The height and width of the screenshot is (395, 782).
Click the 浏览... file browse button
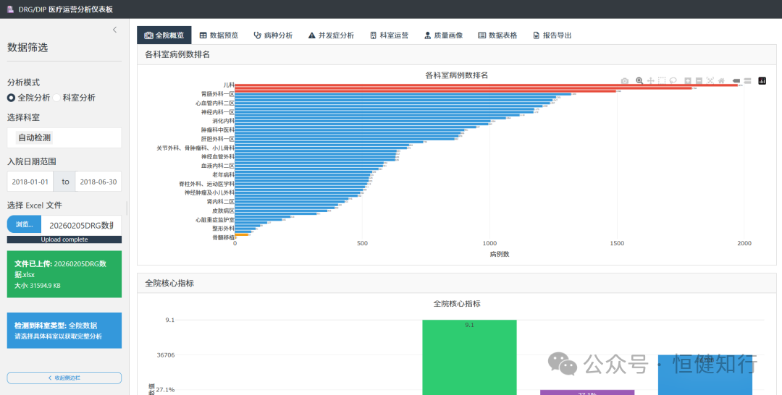(24, 225)
